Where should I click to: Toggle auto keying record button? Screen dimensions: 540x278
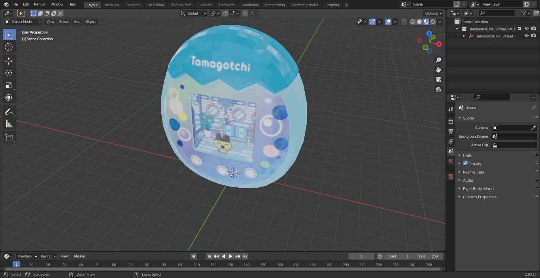194,256
